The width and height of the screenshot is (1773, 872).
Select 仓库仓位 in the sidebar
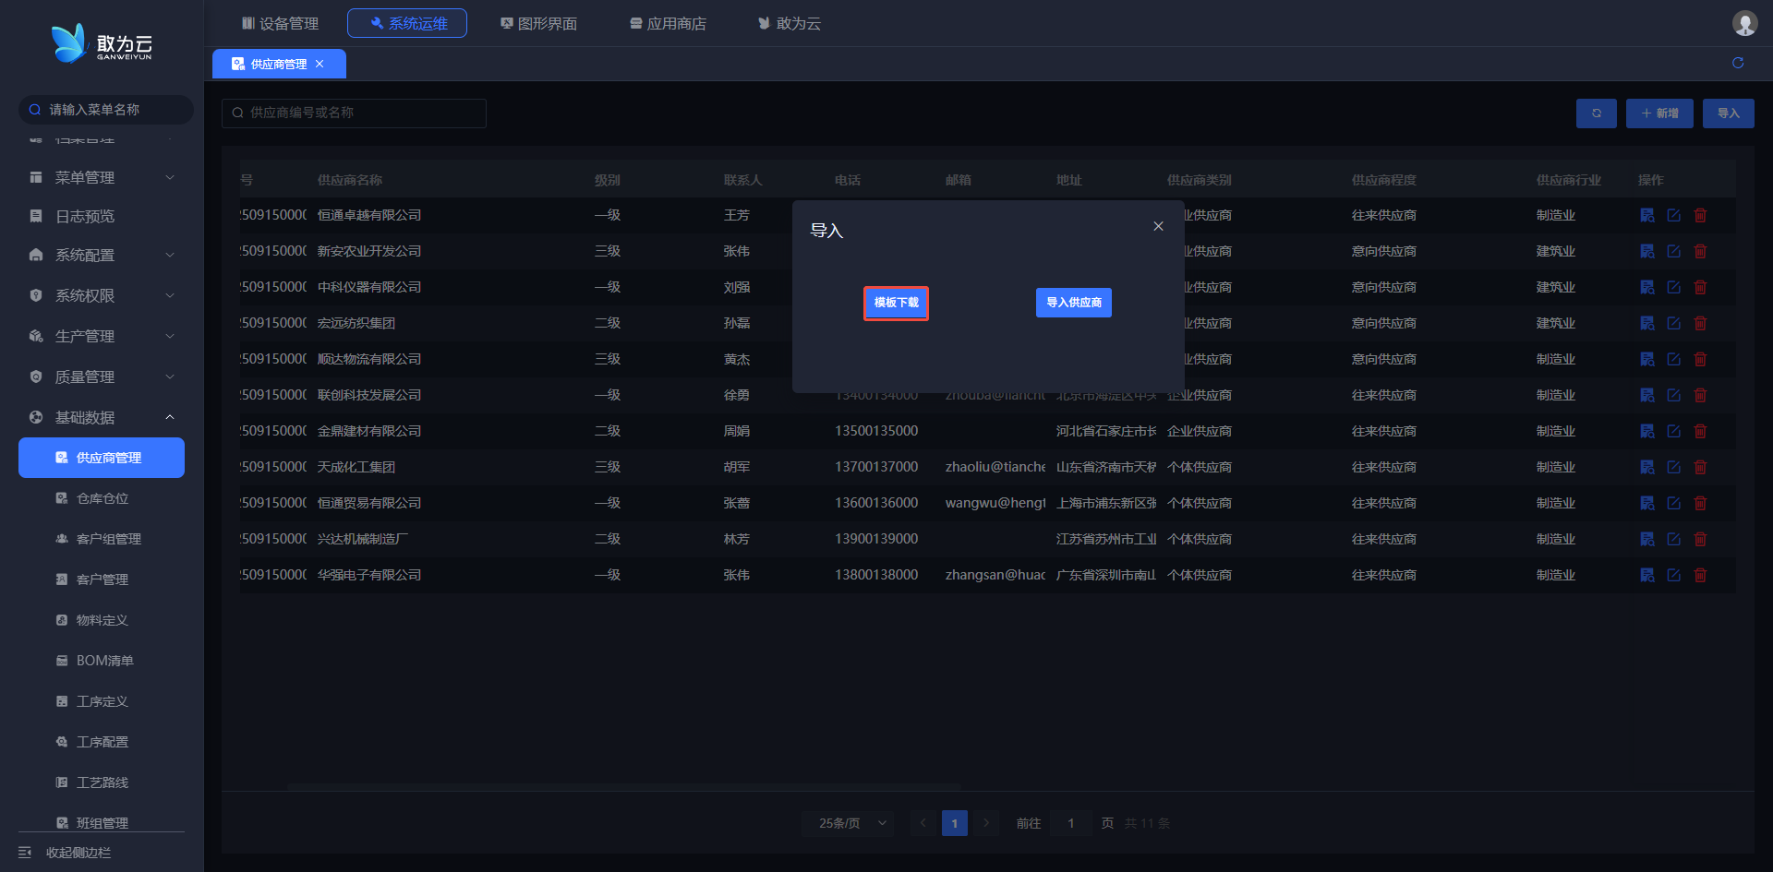pos(103,498)
